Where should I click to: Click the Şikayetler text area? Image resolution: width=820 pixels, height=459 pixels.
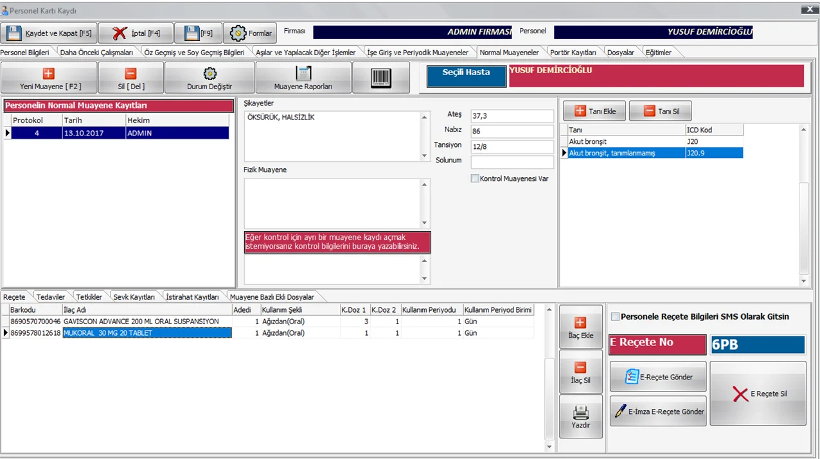[332, 136]
